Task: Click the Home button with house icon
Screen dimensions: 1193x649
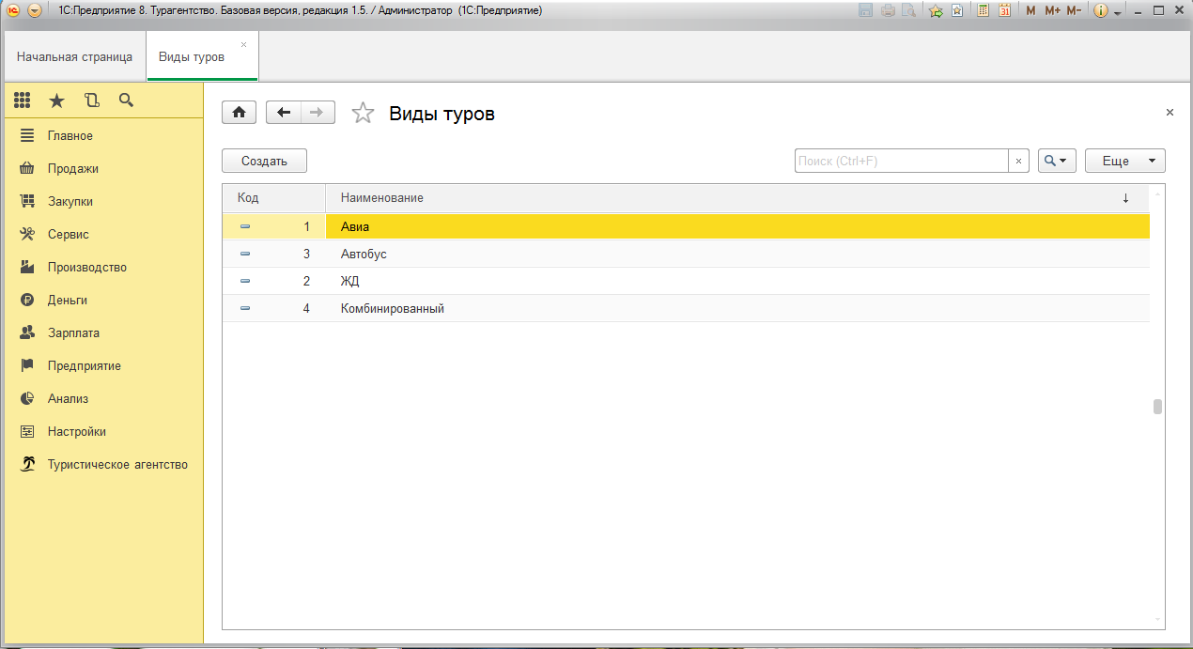Action: tap(240, 113)
